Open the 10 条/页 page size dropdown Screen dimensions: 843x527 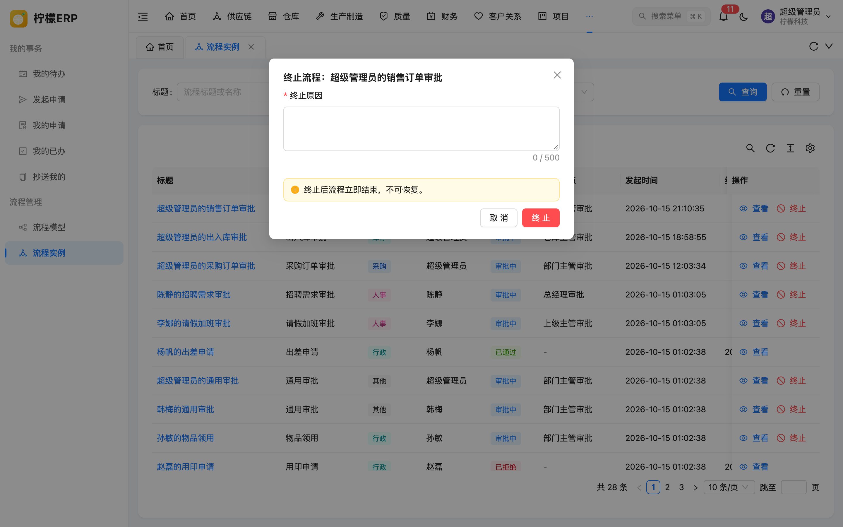[x=729, y=487]
